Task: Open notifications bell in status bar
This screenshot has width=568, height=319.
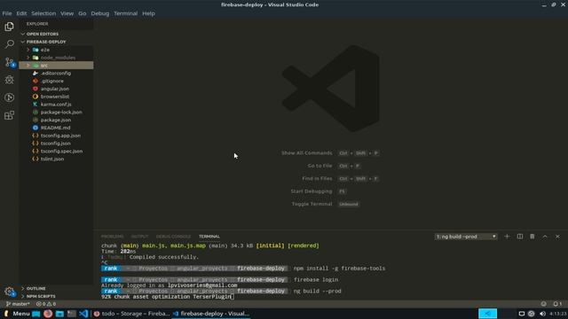Action: 557,304
